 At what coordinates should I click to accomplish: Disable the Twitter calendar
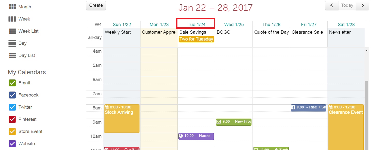tap(12, 107)
